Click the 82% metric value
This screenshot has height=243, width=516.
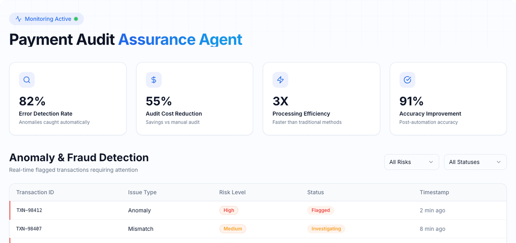(32, 101)
